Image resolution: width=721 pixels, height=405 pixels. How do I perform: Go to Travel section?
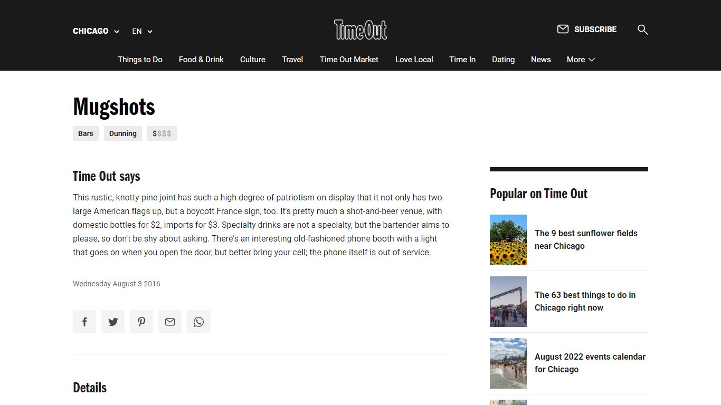(292, 60)
